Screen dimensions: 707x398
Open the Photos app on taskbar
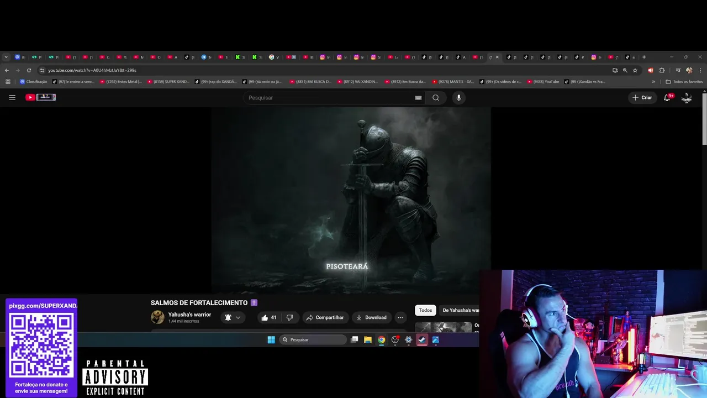click(435, 340)
